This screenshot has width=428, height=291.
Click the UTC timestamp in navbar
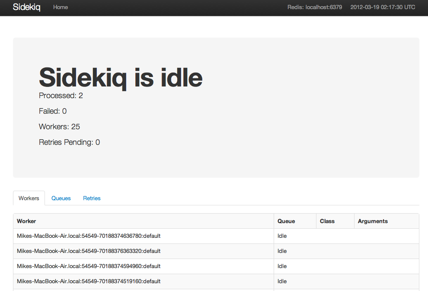click(x=383, y=7)
